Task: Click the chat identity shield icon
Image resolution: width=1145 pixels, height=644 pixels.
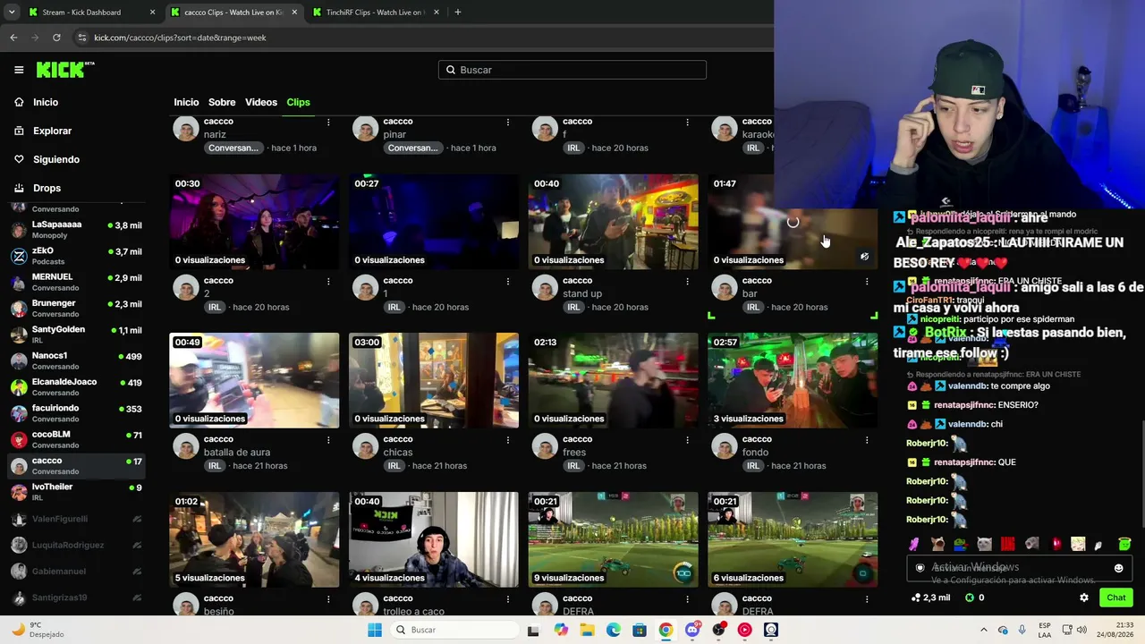Action: pyautogui.click(x=920, y=568)
